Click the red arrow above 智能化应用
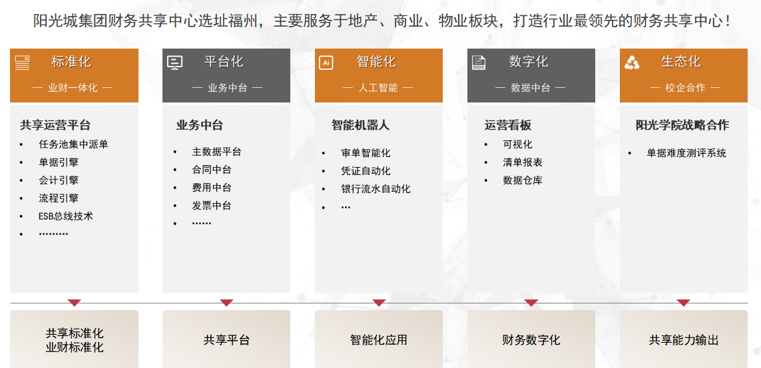The image size is (761, 368). (x=379, y=303)
